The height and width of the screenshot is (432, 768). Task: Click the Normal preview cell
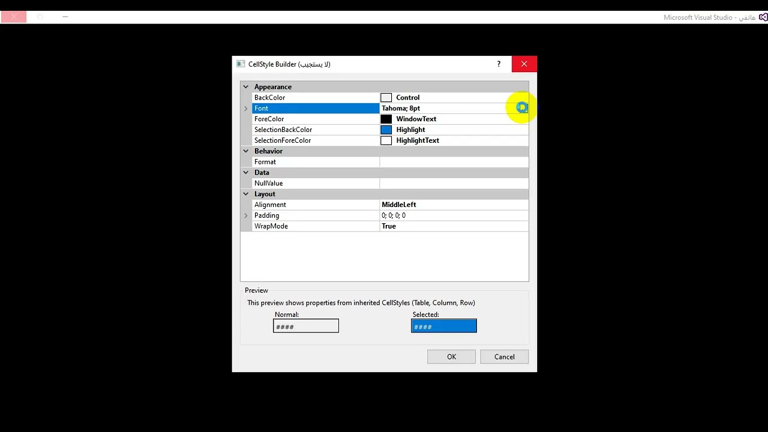(x=306, y=326)
